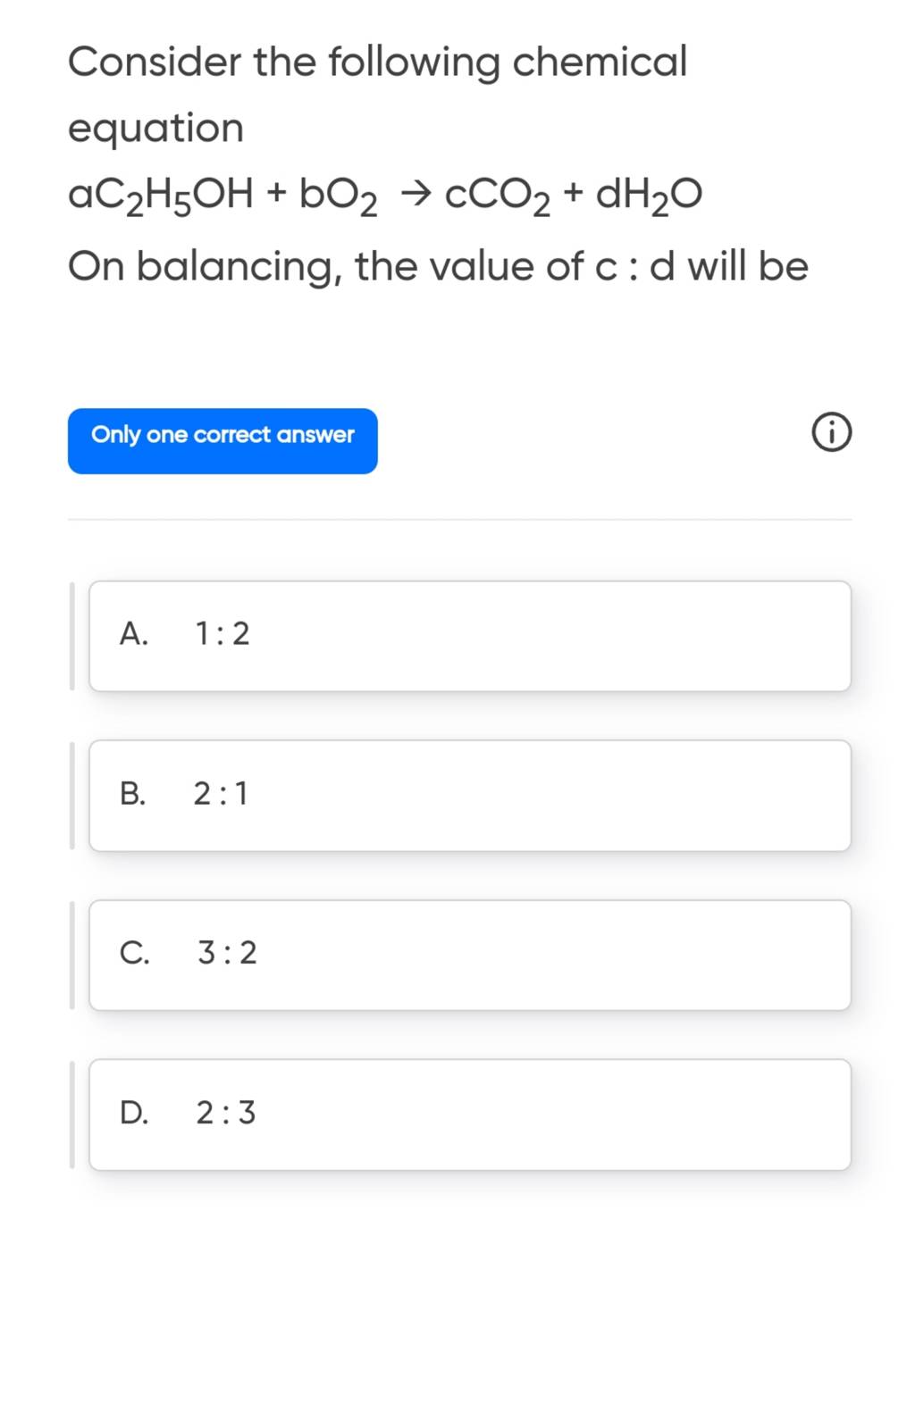915x1403 pixels.
Task: Click the letter label 'C.'
Action: click(134, 954)
